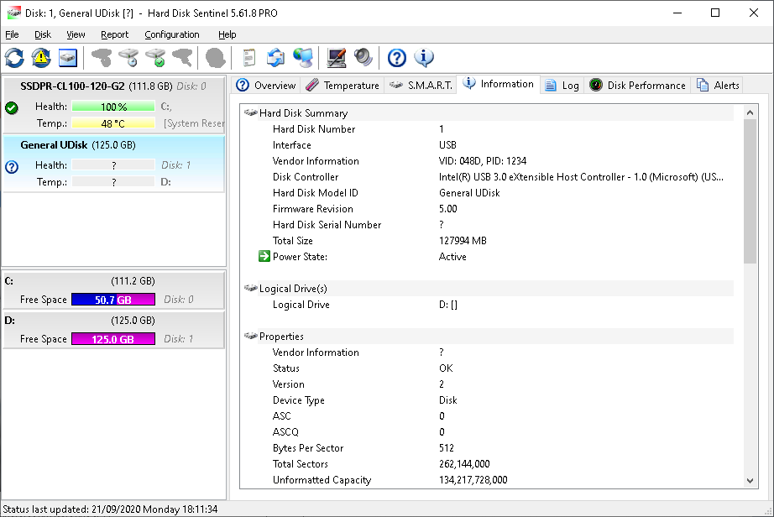Click the Properties section icon
This screenshot has width=774, height=517.
coord(251,336)
